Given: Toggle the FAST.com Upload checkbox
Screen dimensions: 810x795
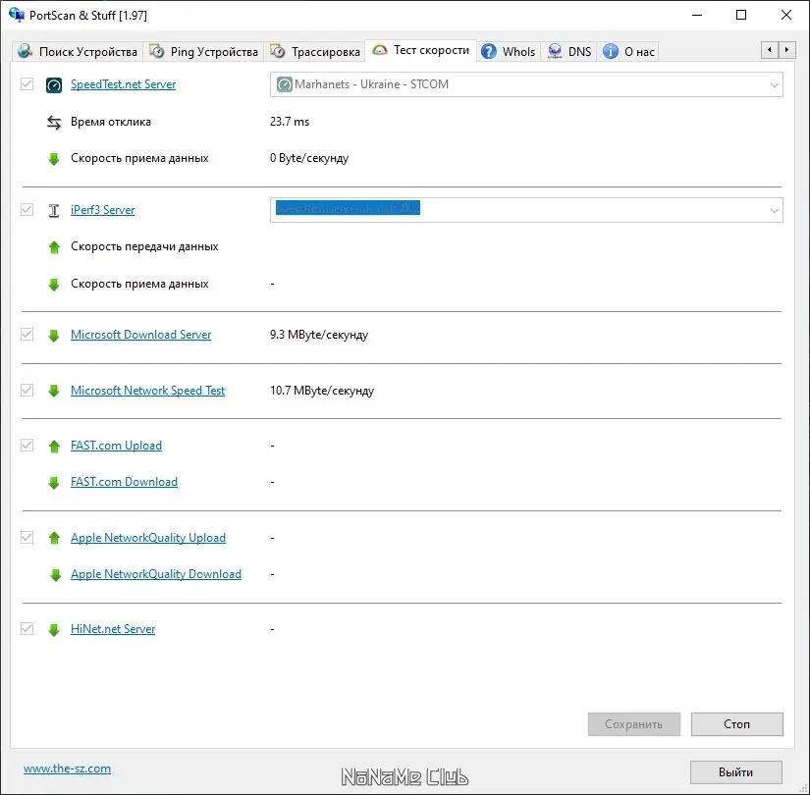Looking at the screenshot, I should coord(27,446).
